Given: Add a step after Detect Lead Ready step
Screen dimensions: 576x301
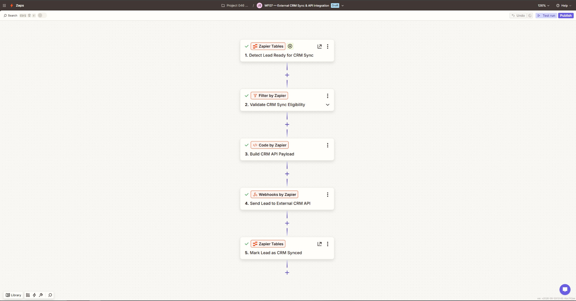Looking at the screenshot, I should [287, 75].
